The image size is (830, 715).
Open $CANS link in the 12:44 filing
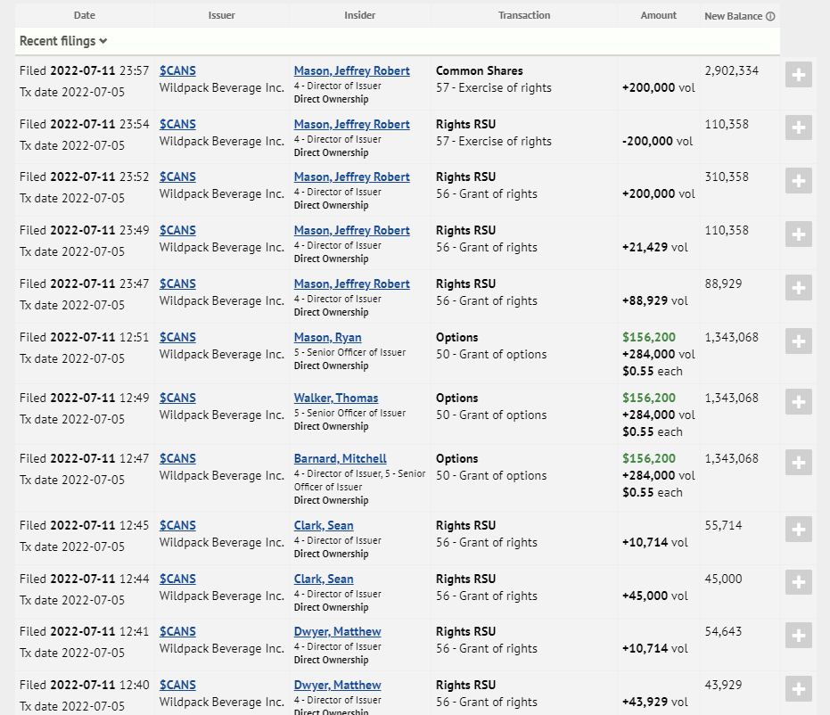pyautogui.click(x=178, y=579)
